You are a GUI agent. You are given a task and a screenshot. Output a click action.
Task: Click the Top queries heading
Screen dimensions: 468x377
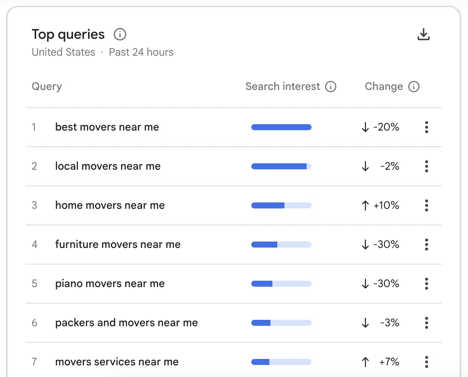pyautogui.click(x=68, y=34)
